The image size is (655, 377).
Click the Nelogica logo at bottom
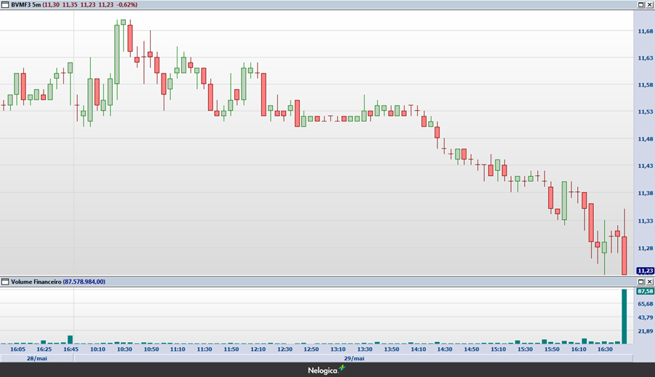[327, 370]
